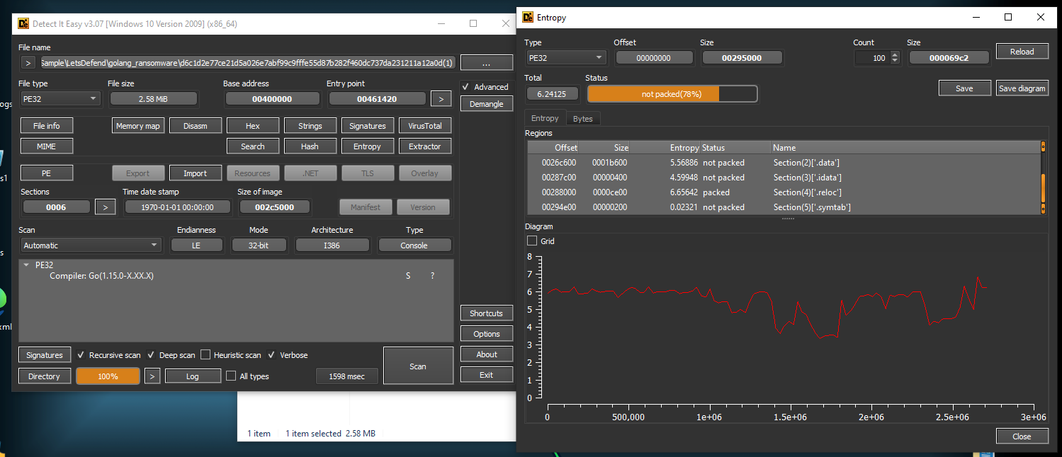Toggle the Grid checkbox in the diagram

pos(533,241)
